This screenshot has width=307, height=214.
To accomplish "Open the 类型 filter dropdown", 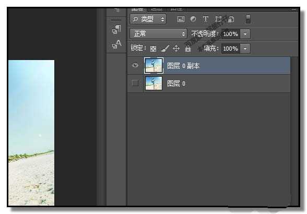I will click(x=148, y=19).
